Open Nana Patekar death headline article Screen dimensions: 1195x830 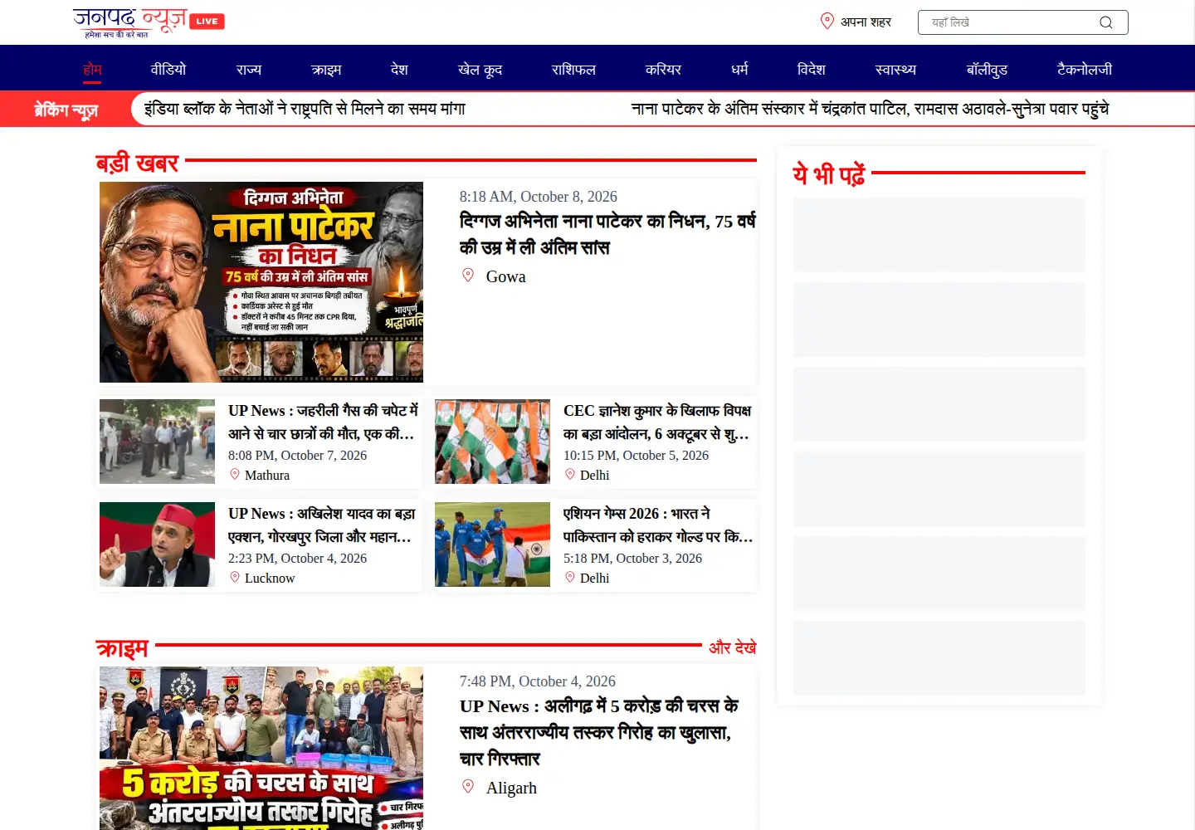pos(607,234)
